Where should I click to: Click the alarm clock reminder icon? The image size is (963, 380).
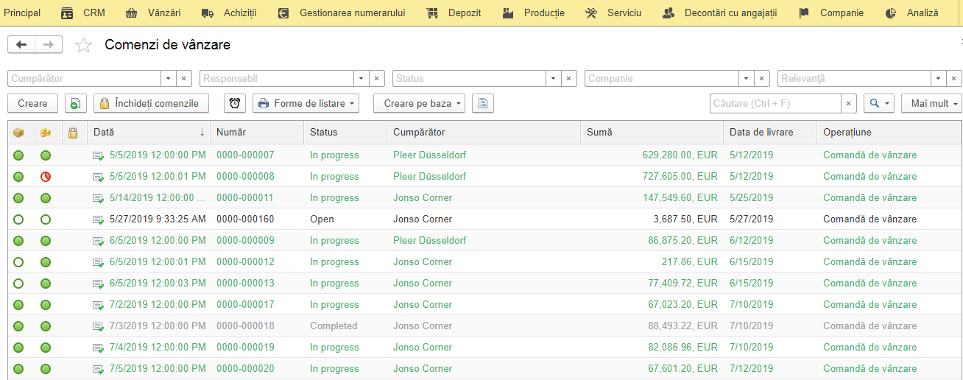tap(235, 104)
